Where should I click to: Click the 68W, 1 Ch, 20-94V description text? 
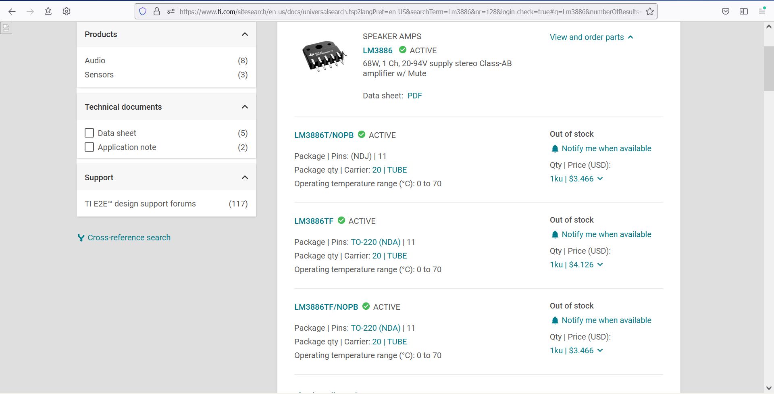(437, 69)
